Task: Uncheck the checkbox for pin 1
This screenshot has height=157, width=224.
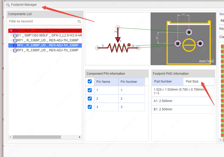Action: (x=90, y=90)
